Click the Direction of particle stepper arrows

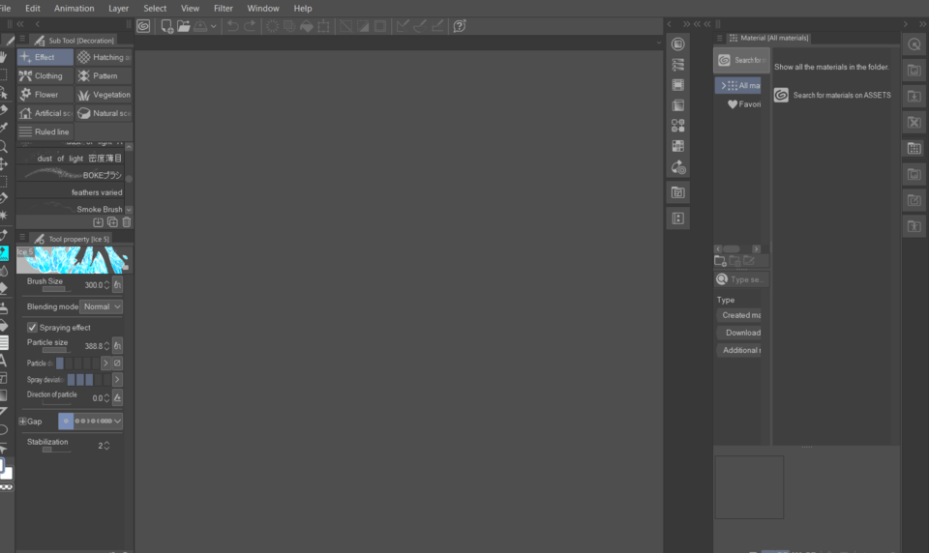(106, 398)
